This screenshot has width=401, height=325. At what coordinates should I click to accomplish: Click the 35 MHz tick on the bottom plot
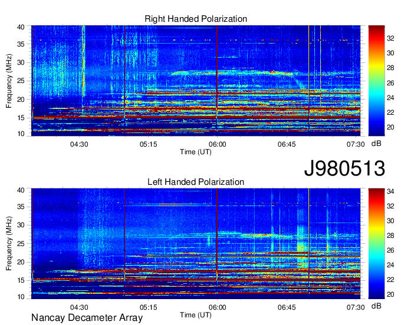(21, 207)
